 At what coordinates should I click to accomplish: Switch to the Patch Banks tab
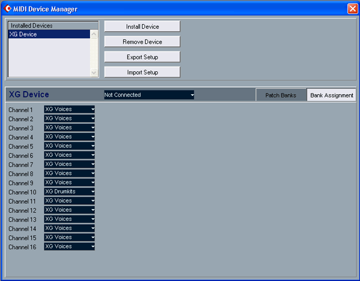(x=281, y=95)
